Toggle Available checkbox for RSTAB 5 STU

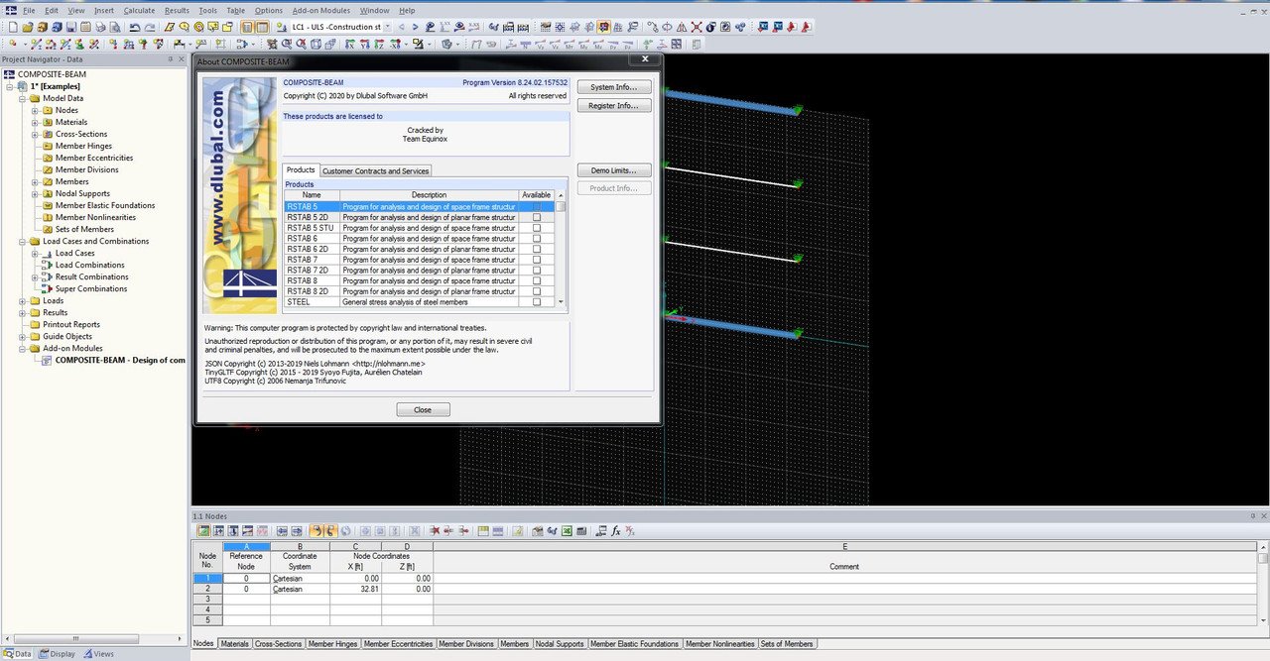click(537, 228)
